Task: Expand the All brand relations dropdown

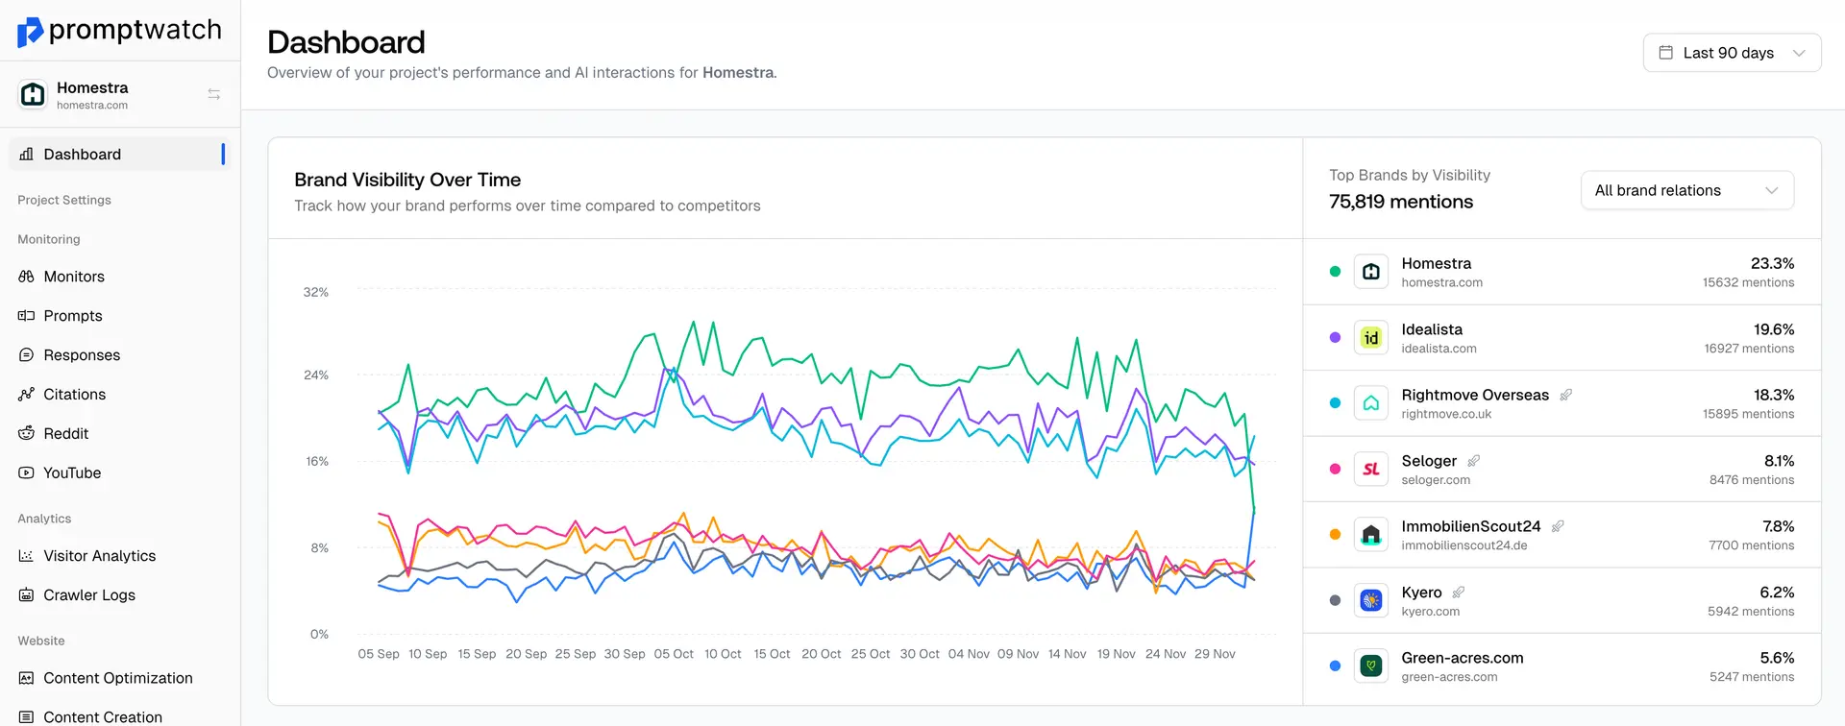Action: [1686, 190]
